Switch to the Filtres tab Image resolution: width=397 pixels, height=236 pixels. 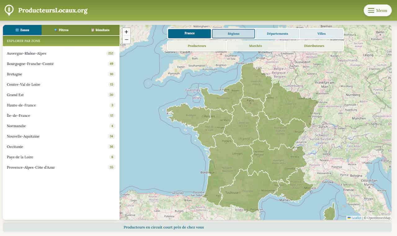tap(61, 30)
